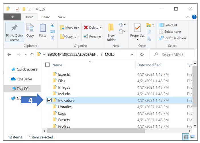This screenshot has height=143, width=200.
Task: Open the File menu tab
Action: 12,17
